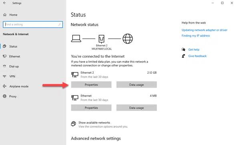Click the Give feedback link

(x=197, y=56)
